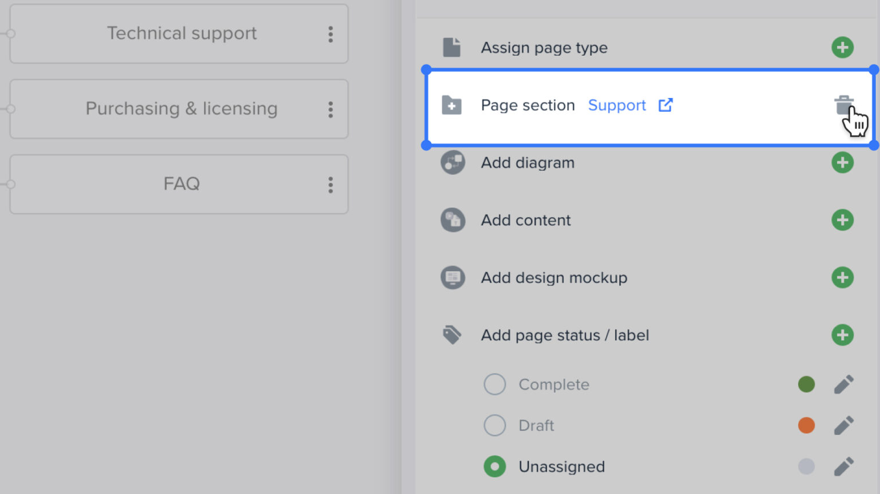Open the Technical support options menu
Image resolution: width=880 pixels, height=494 pixels.
pos(331,34)
